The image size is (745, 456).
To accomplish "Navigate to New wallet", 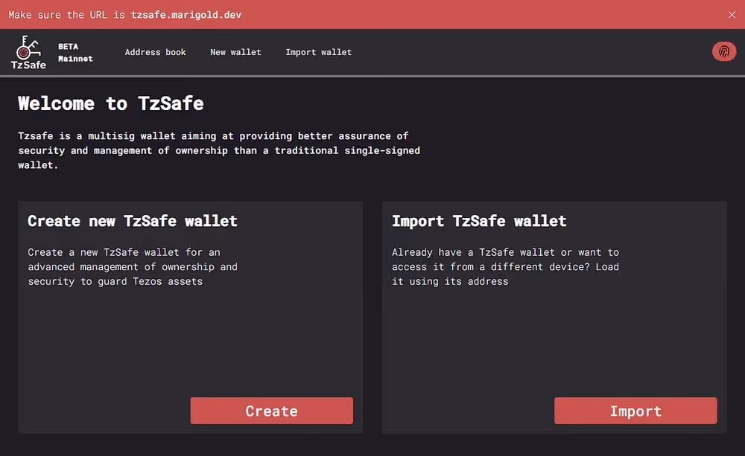I will [x=235, y=52].
